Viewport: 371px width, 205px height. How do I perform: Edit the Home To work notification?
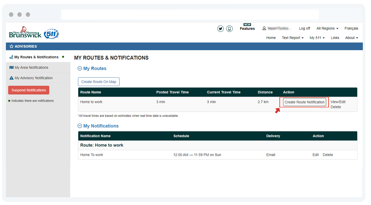tap(316, 155)
